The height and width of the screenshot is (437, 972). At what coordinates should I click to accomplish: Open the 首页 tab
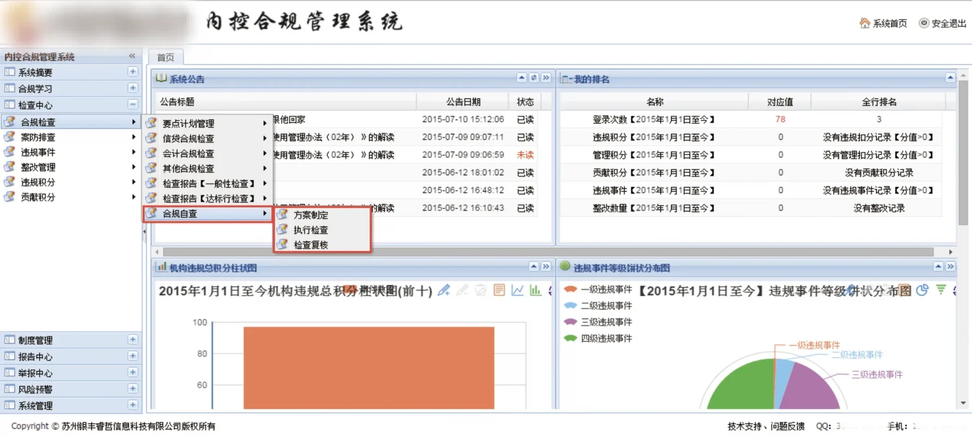click(166, 58)
